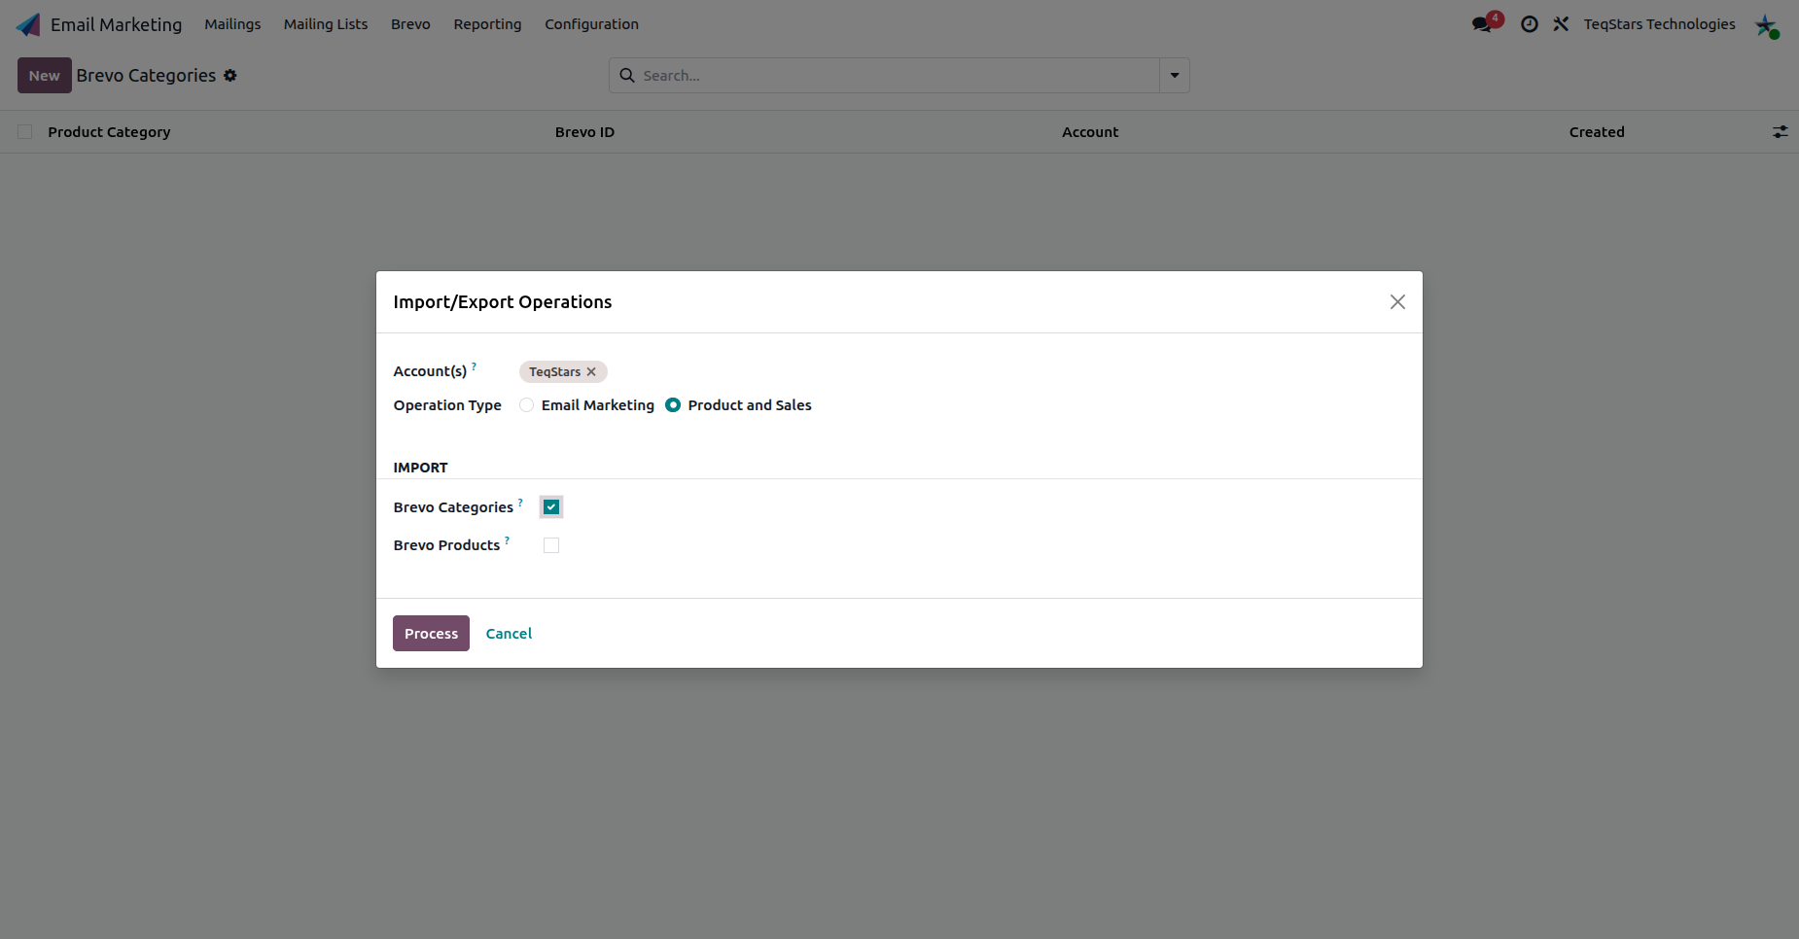
Task: Select the Product and Sales operation type
Action: point(673,405)
